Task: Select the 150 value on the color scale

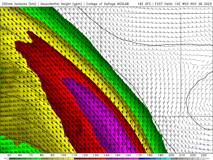Action: click(117, 155)
